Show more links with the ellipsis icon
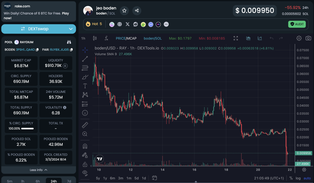Screen dimensions: 314x183 (x=166, y=24)
